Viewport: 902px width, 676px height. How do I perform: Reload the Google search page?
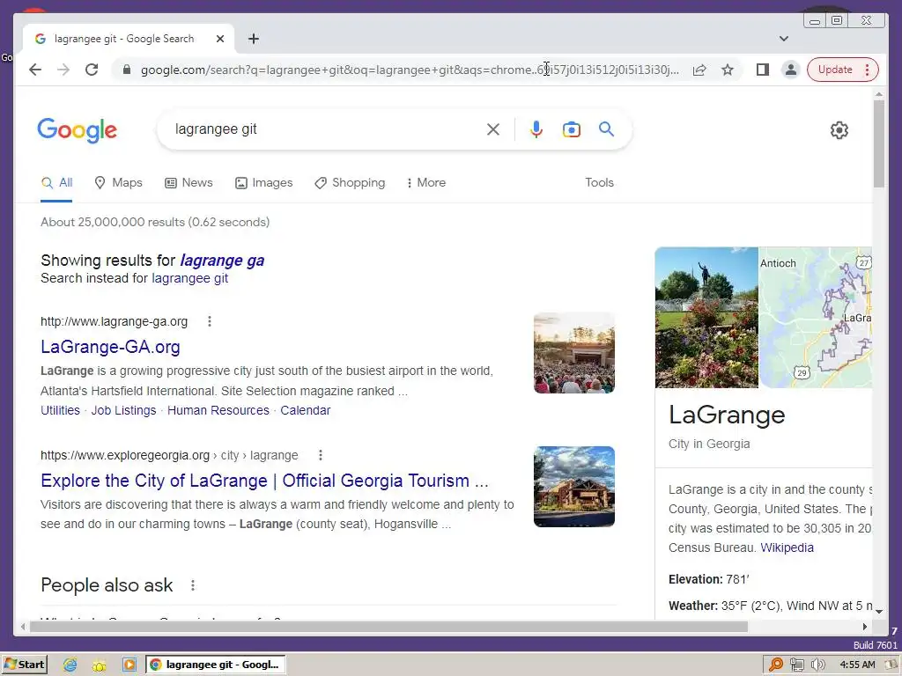click(x=92, y=70)
